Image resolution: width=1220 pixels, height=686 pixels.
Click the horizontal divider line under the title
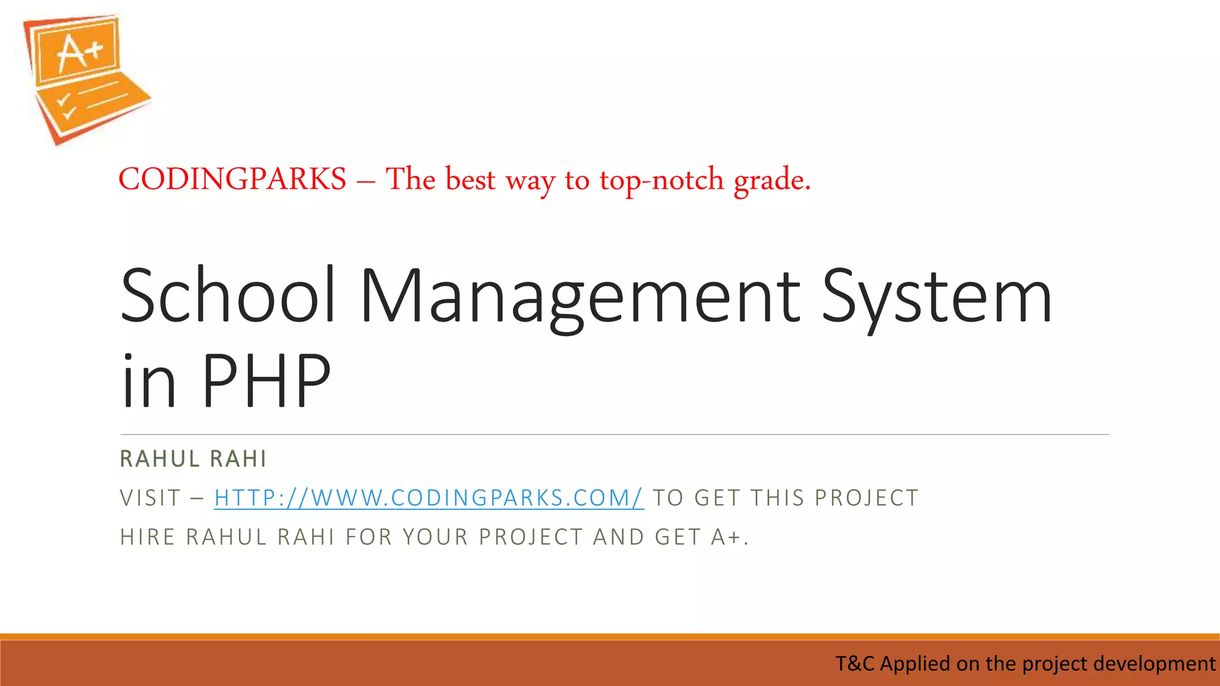(x=614, y=435)
